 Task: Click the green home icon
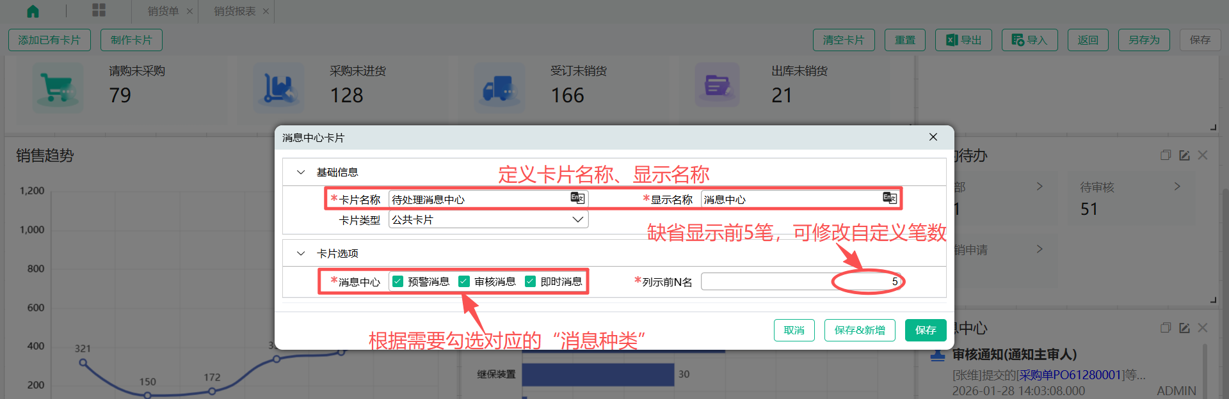33,11
